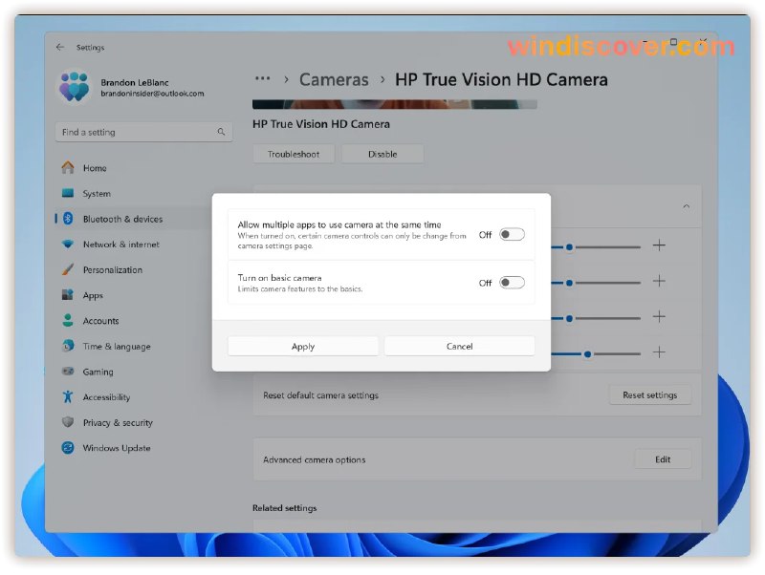Toggle Allow multiple apps to use camera switch
Screen dimensions: 765x575
tap(512, 234)
